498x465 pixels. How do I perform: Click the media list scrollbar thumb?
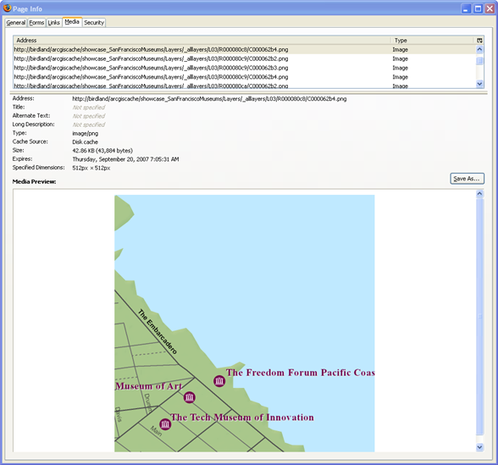[x=479, y=61]
